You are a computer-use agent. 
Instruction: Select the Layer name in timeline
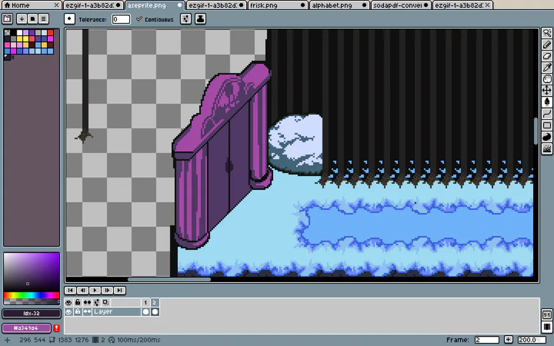[x=116, y=312]
